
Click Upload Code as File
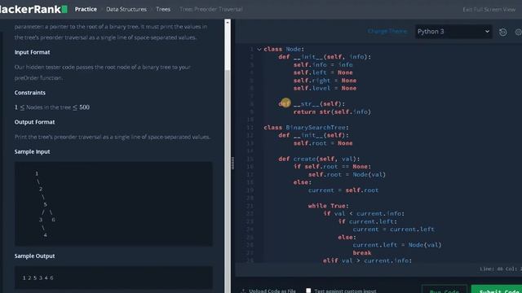pos(268,291)
